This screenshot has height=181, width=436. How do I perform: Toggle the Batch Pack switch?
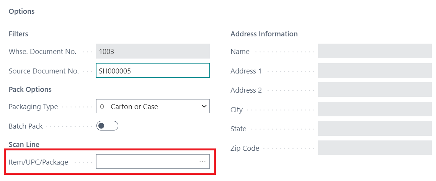[x=107, y=126]
